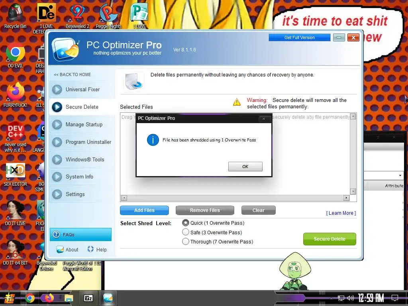Open Firefox from the taskbar
Screen dimensions: 408x306
click(49, 298)
